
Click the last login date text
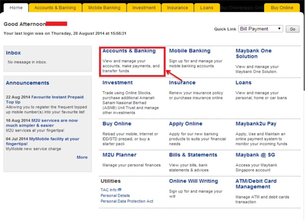click(65, 33)
